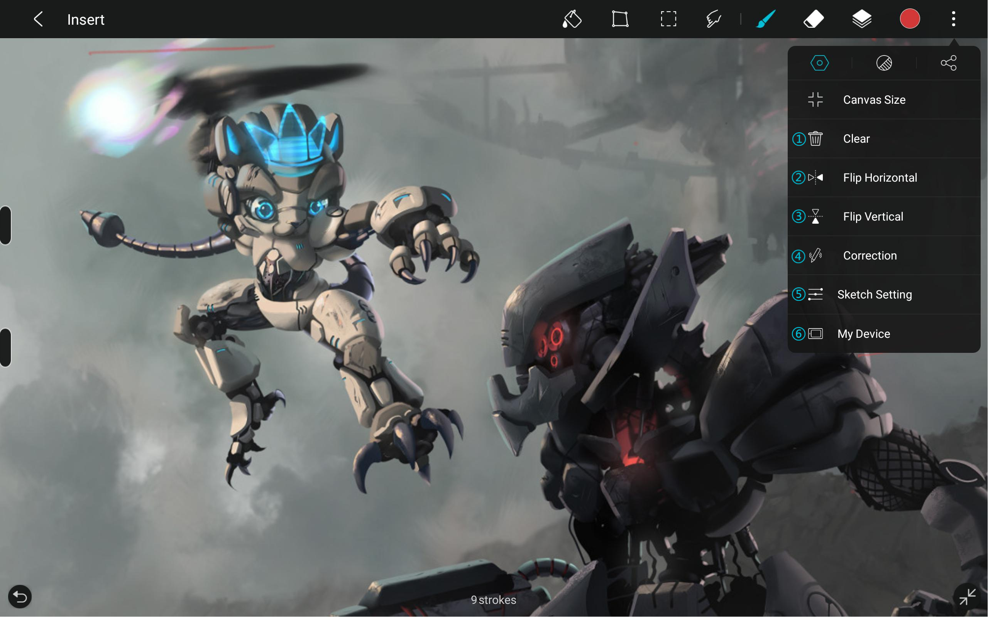Click the undo arrow button
Screen dimensions: 988x617
pyautogui.click(x=20, y=597)
